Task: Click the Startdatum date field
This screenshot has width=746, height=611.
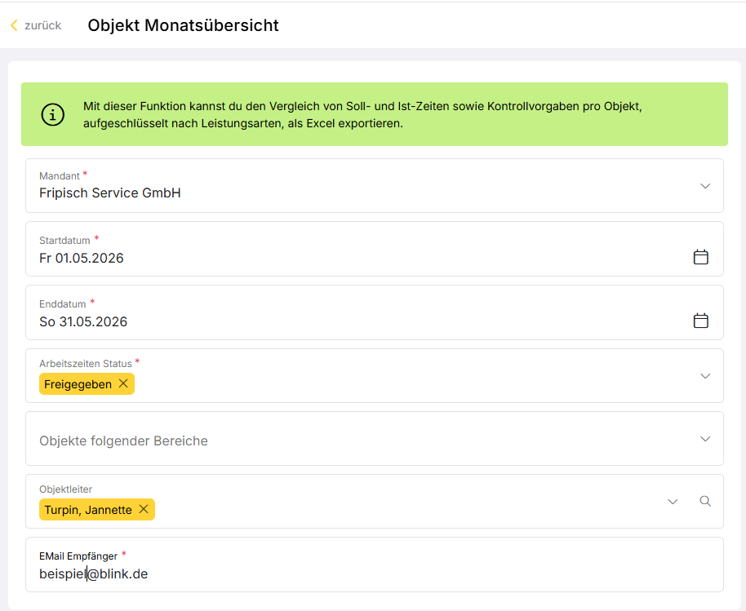Action: pyautogui.click(x=375, y=249)
